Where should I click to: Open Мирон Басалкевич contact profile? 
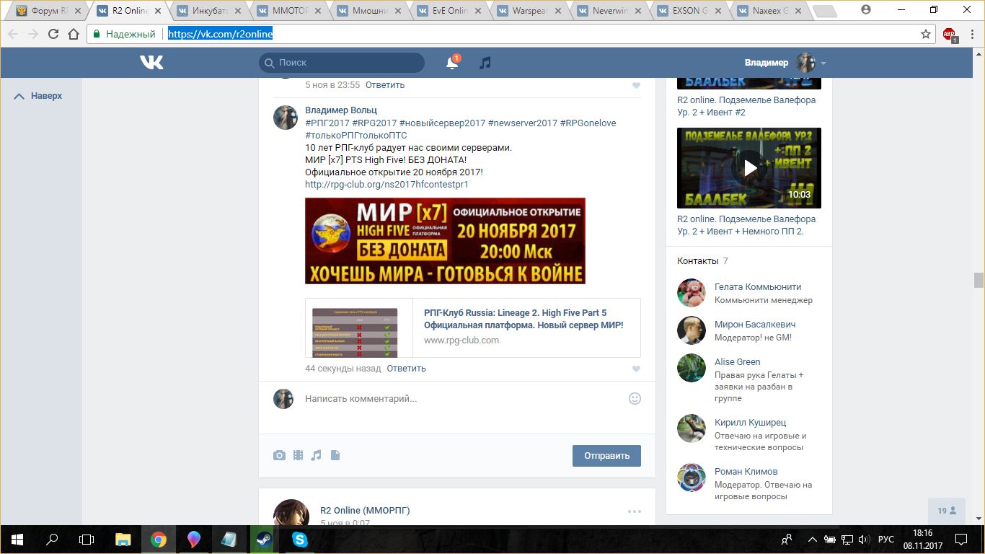[x=755, y=325]
